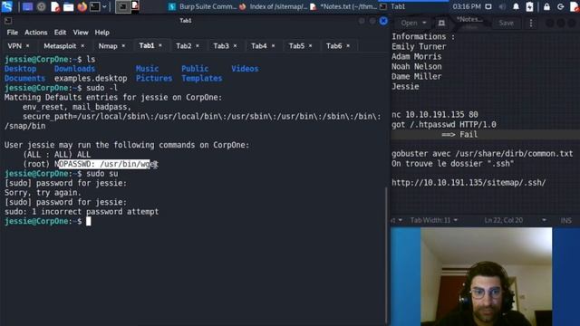Toggle the INS insert mode indicator

coord(565,220)
